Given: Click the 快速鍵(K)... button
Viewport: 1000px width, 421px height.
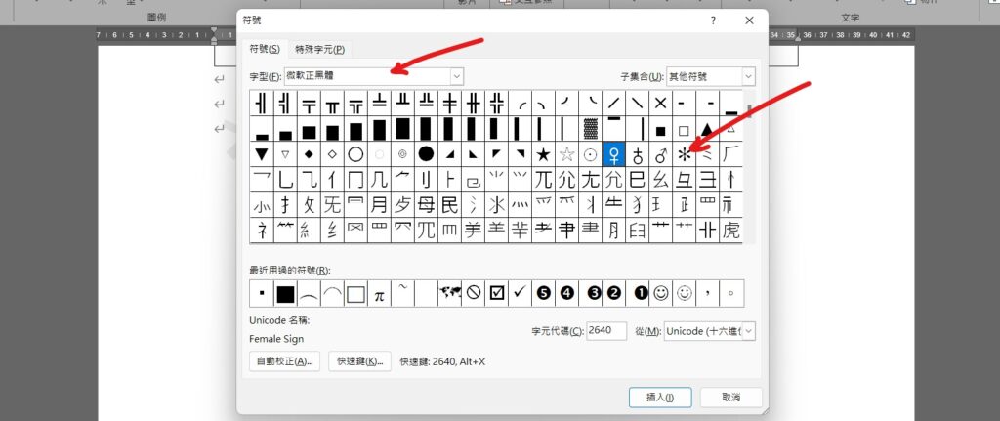Looking at the screenshot, I should click(x=359, y=361).
